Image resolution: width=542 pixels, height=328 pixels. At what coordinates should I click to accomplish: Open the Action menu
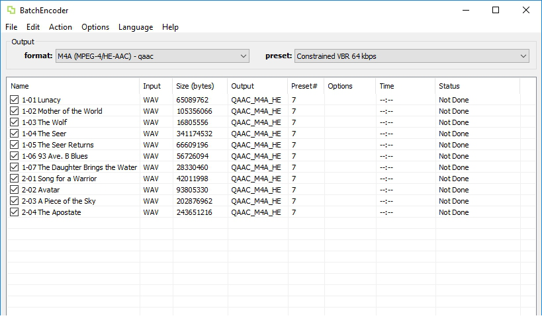[60, 27]
